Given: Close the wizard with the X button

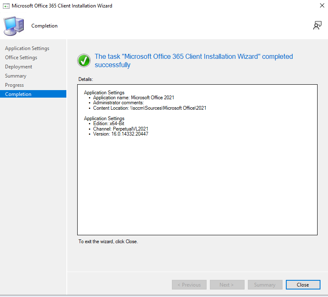Looking at the screenshot, I should [x=322, y=6].
